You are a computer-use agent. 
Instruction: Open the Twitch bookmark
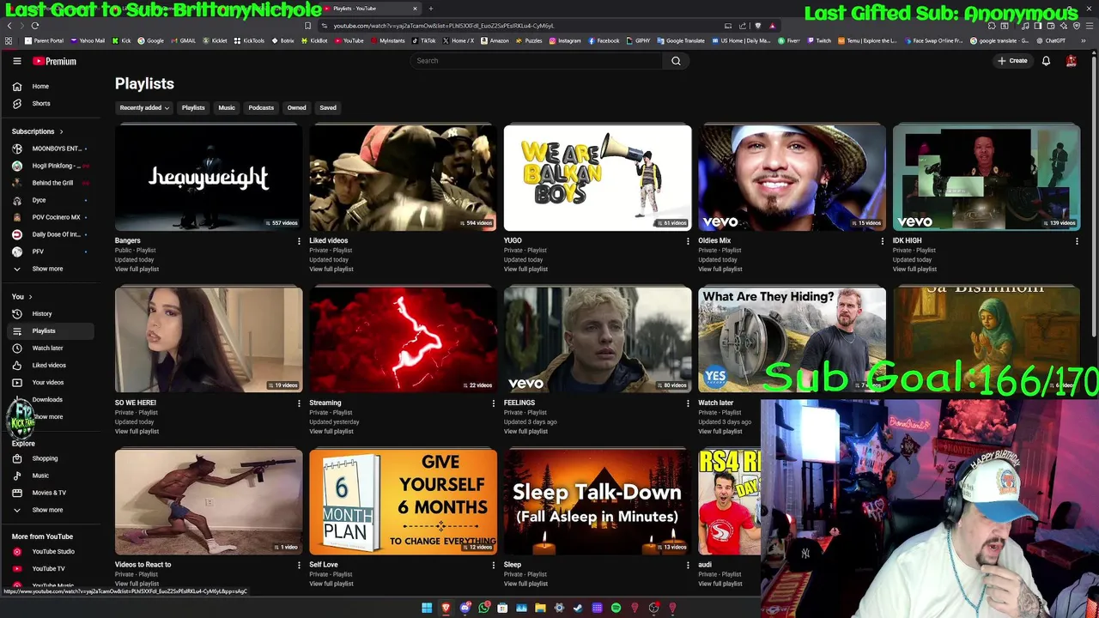(x=819, y=40)
